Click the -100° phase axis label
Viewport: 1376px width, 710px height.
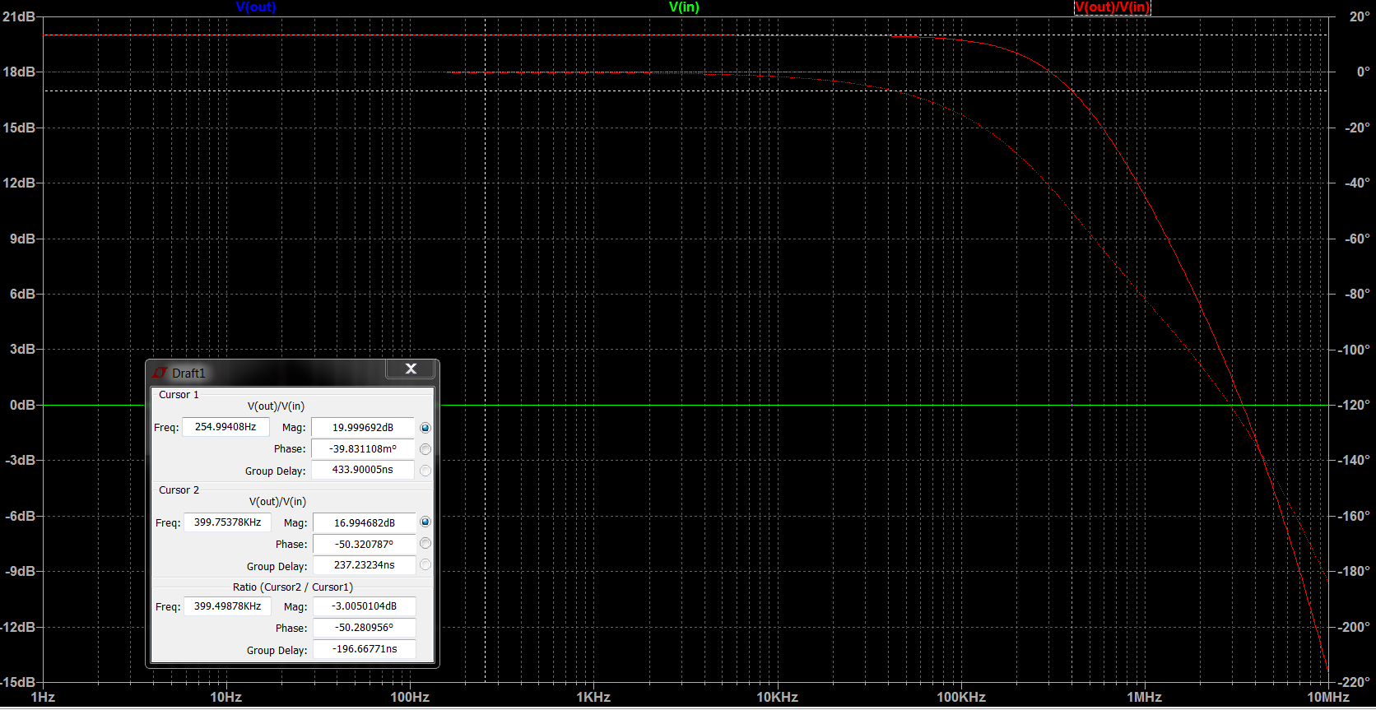(x=1354, y=350)
